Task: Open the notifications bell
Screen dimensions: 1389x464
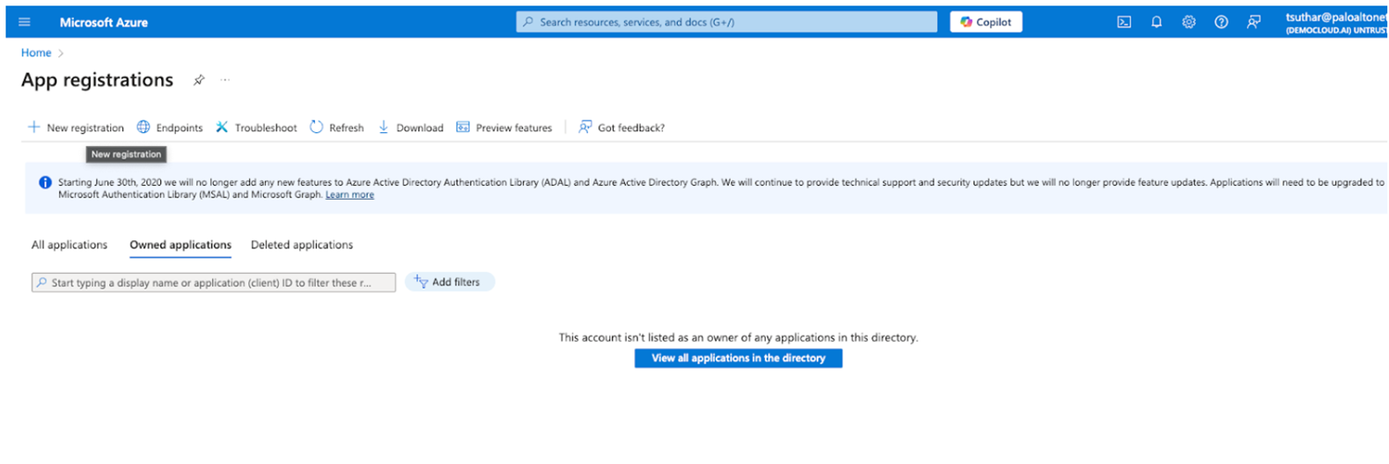Action: point(1157,22)
